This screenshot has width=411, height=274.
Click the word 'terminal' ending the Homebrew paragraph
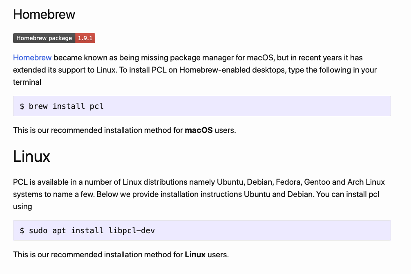coord(27,82)
